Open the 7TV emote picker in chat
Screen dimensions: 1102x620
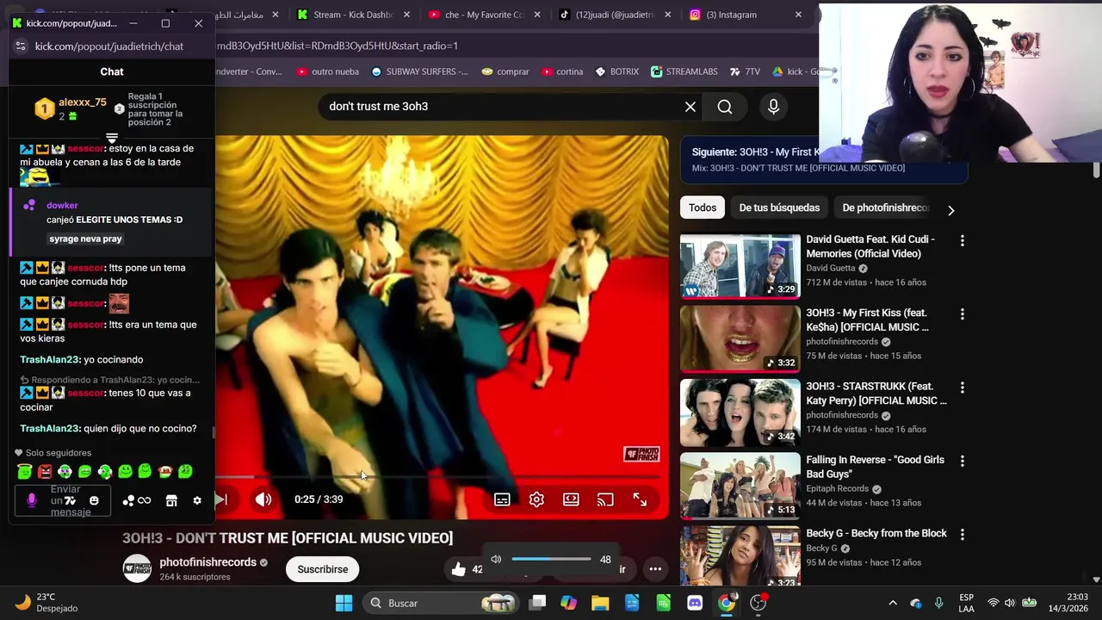tap(70, 500)
